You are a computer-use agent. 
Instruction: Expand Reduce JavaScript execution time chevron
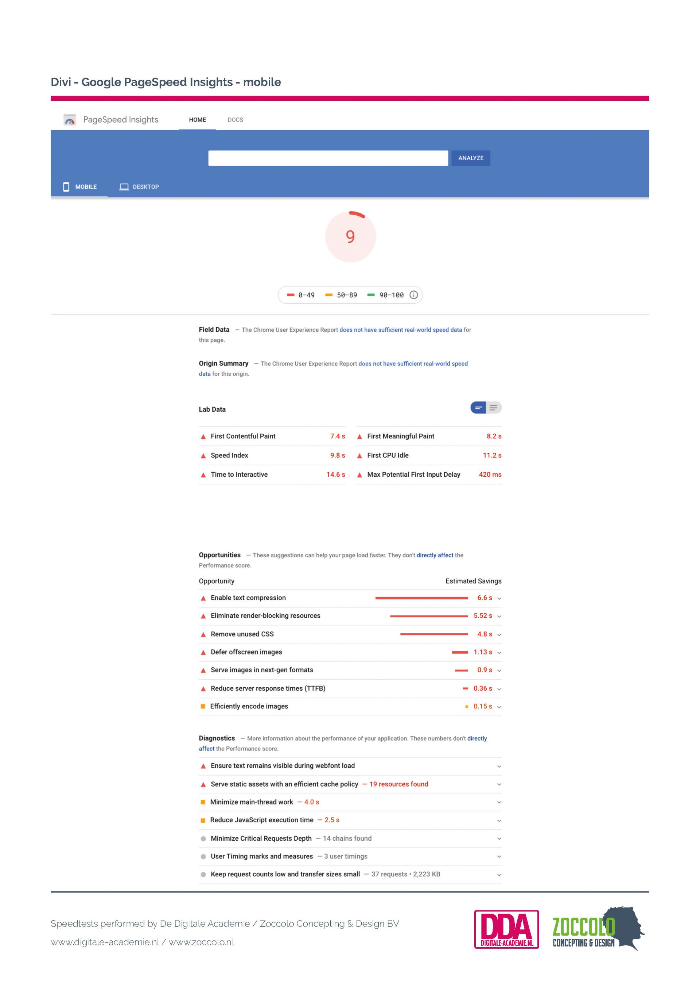[x=499, y=821]
